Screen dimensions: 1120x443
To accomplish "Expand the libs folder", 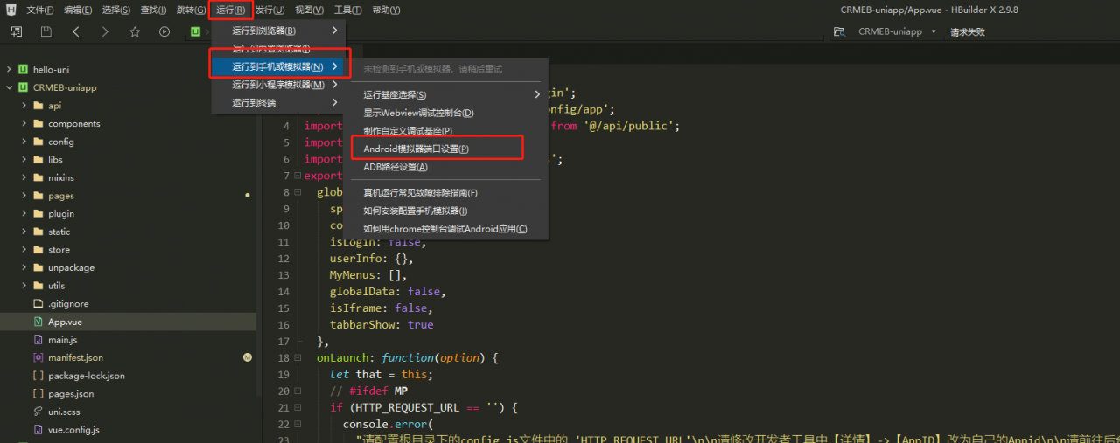I will click(x=24, y=160).
